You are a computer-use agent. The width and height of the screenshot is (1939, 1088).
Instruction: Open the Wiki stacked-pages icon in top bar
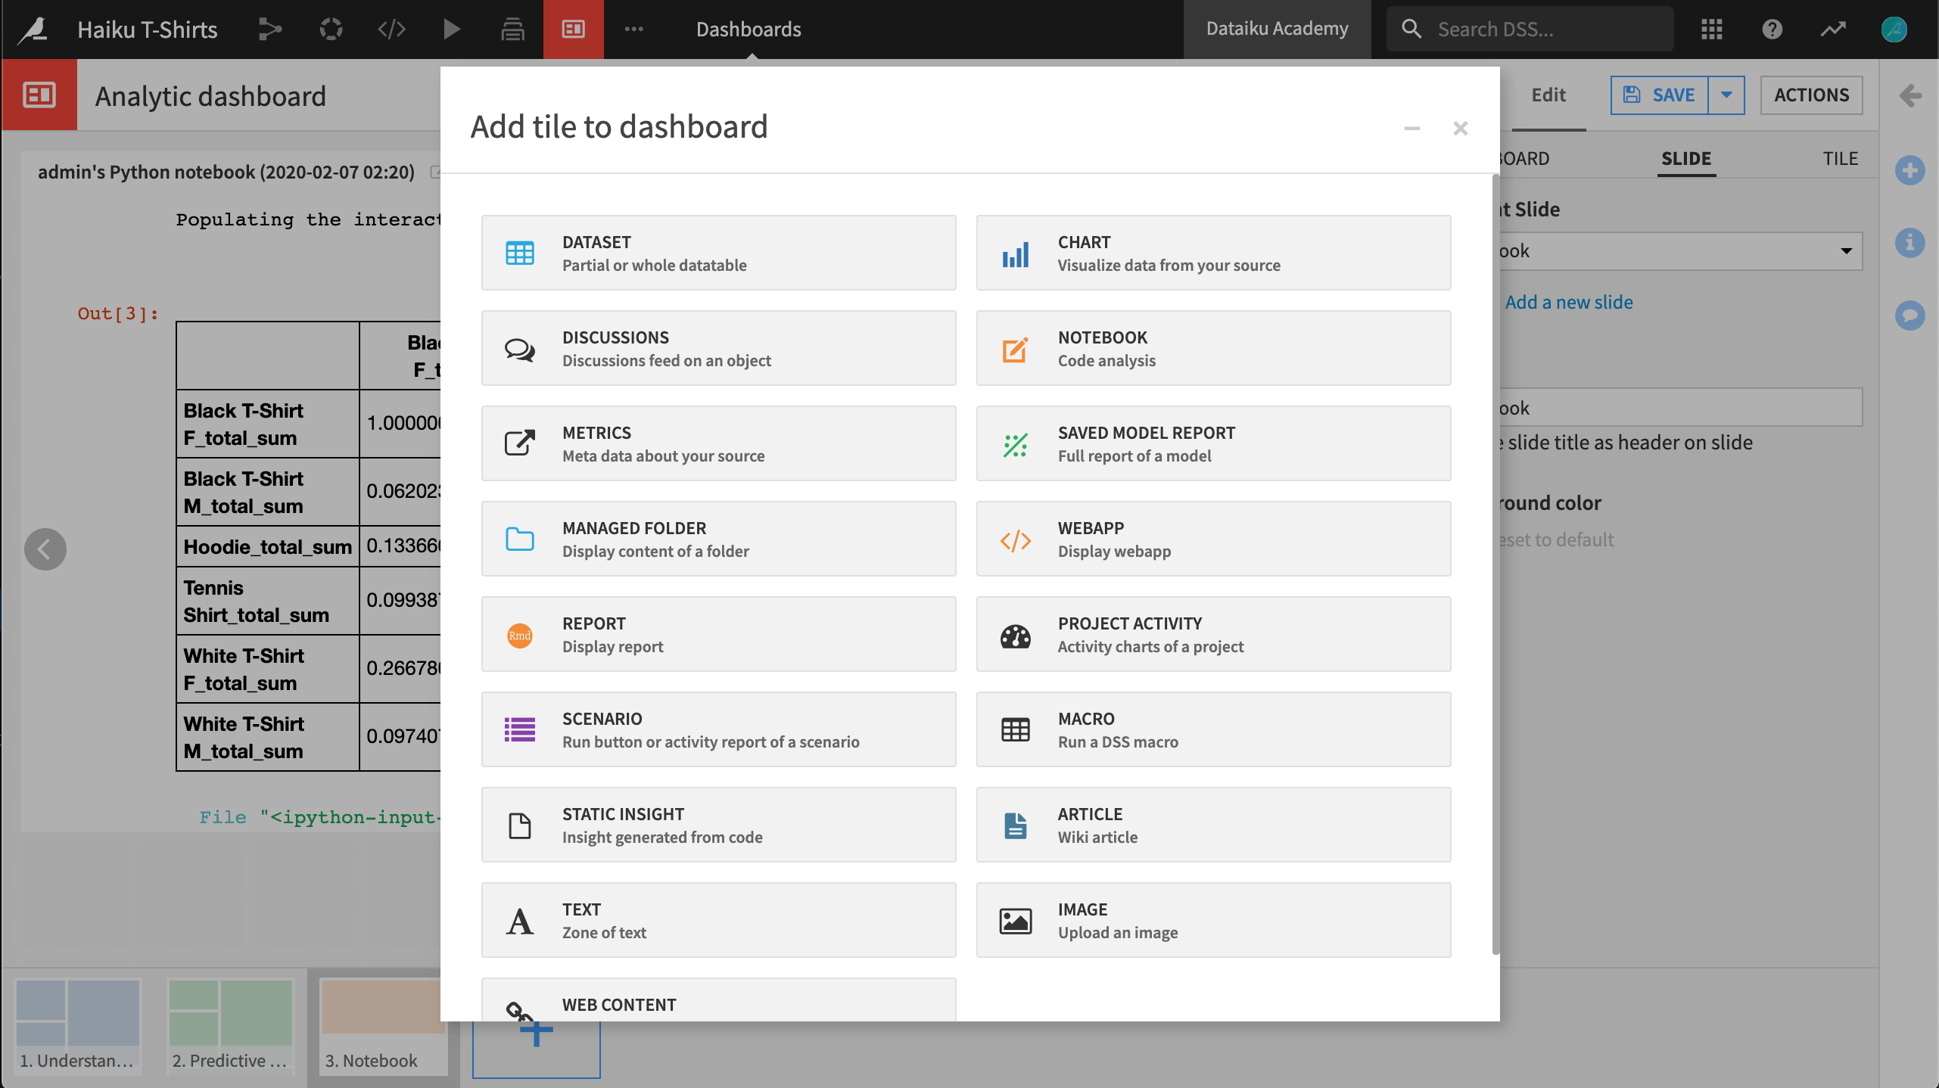point(512,30)
